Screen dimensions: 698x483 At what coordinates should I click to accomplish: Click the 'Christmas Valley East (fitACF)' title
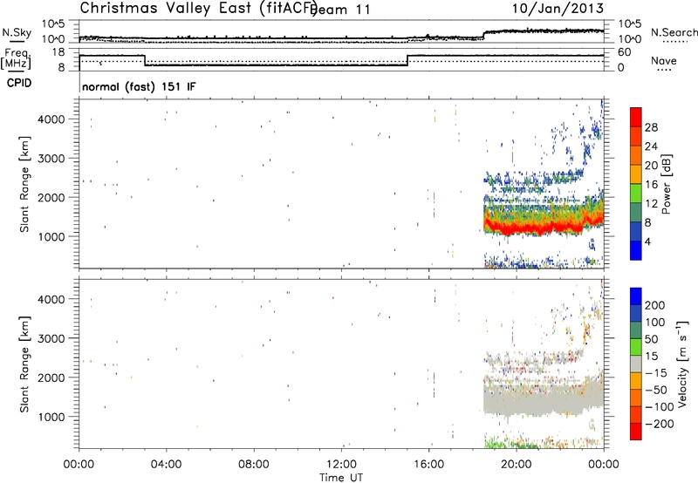pyautogui.click(x=199, y=8)
